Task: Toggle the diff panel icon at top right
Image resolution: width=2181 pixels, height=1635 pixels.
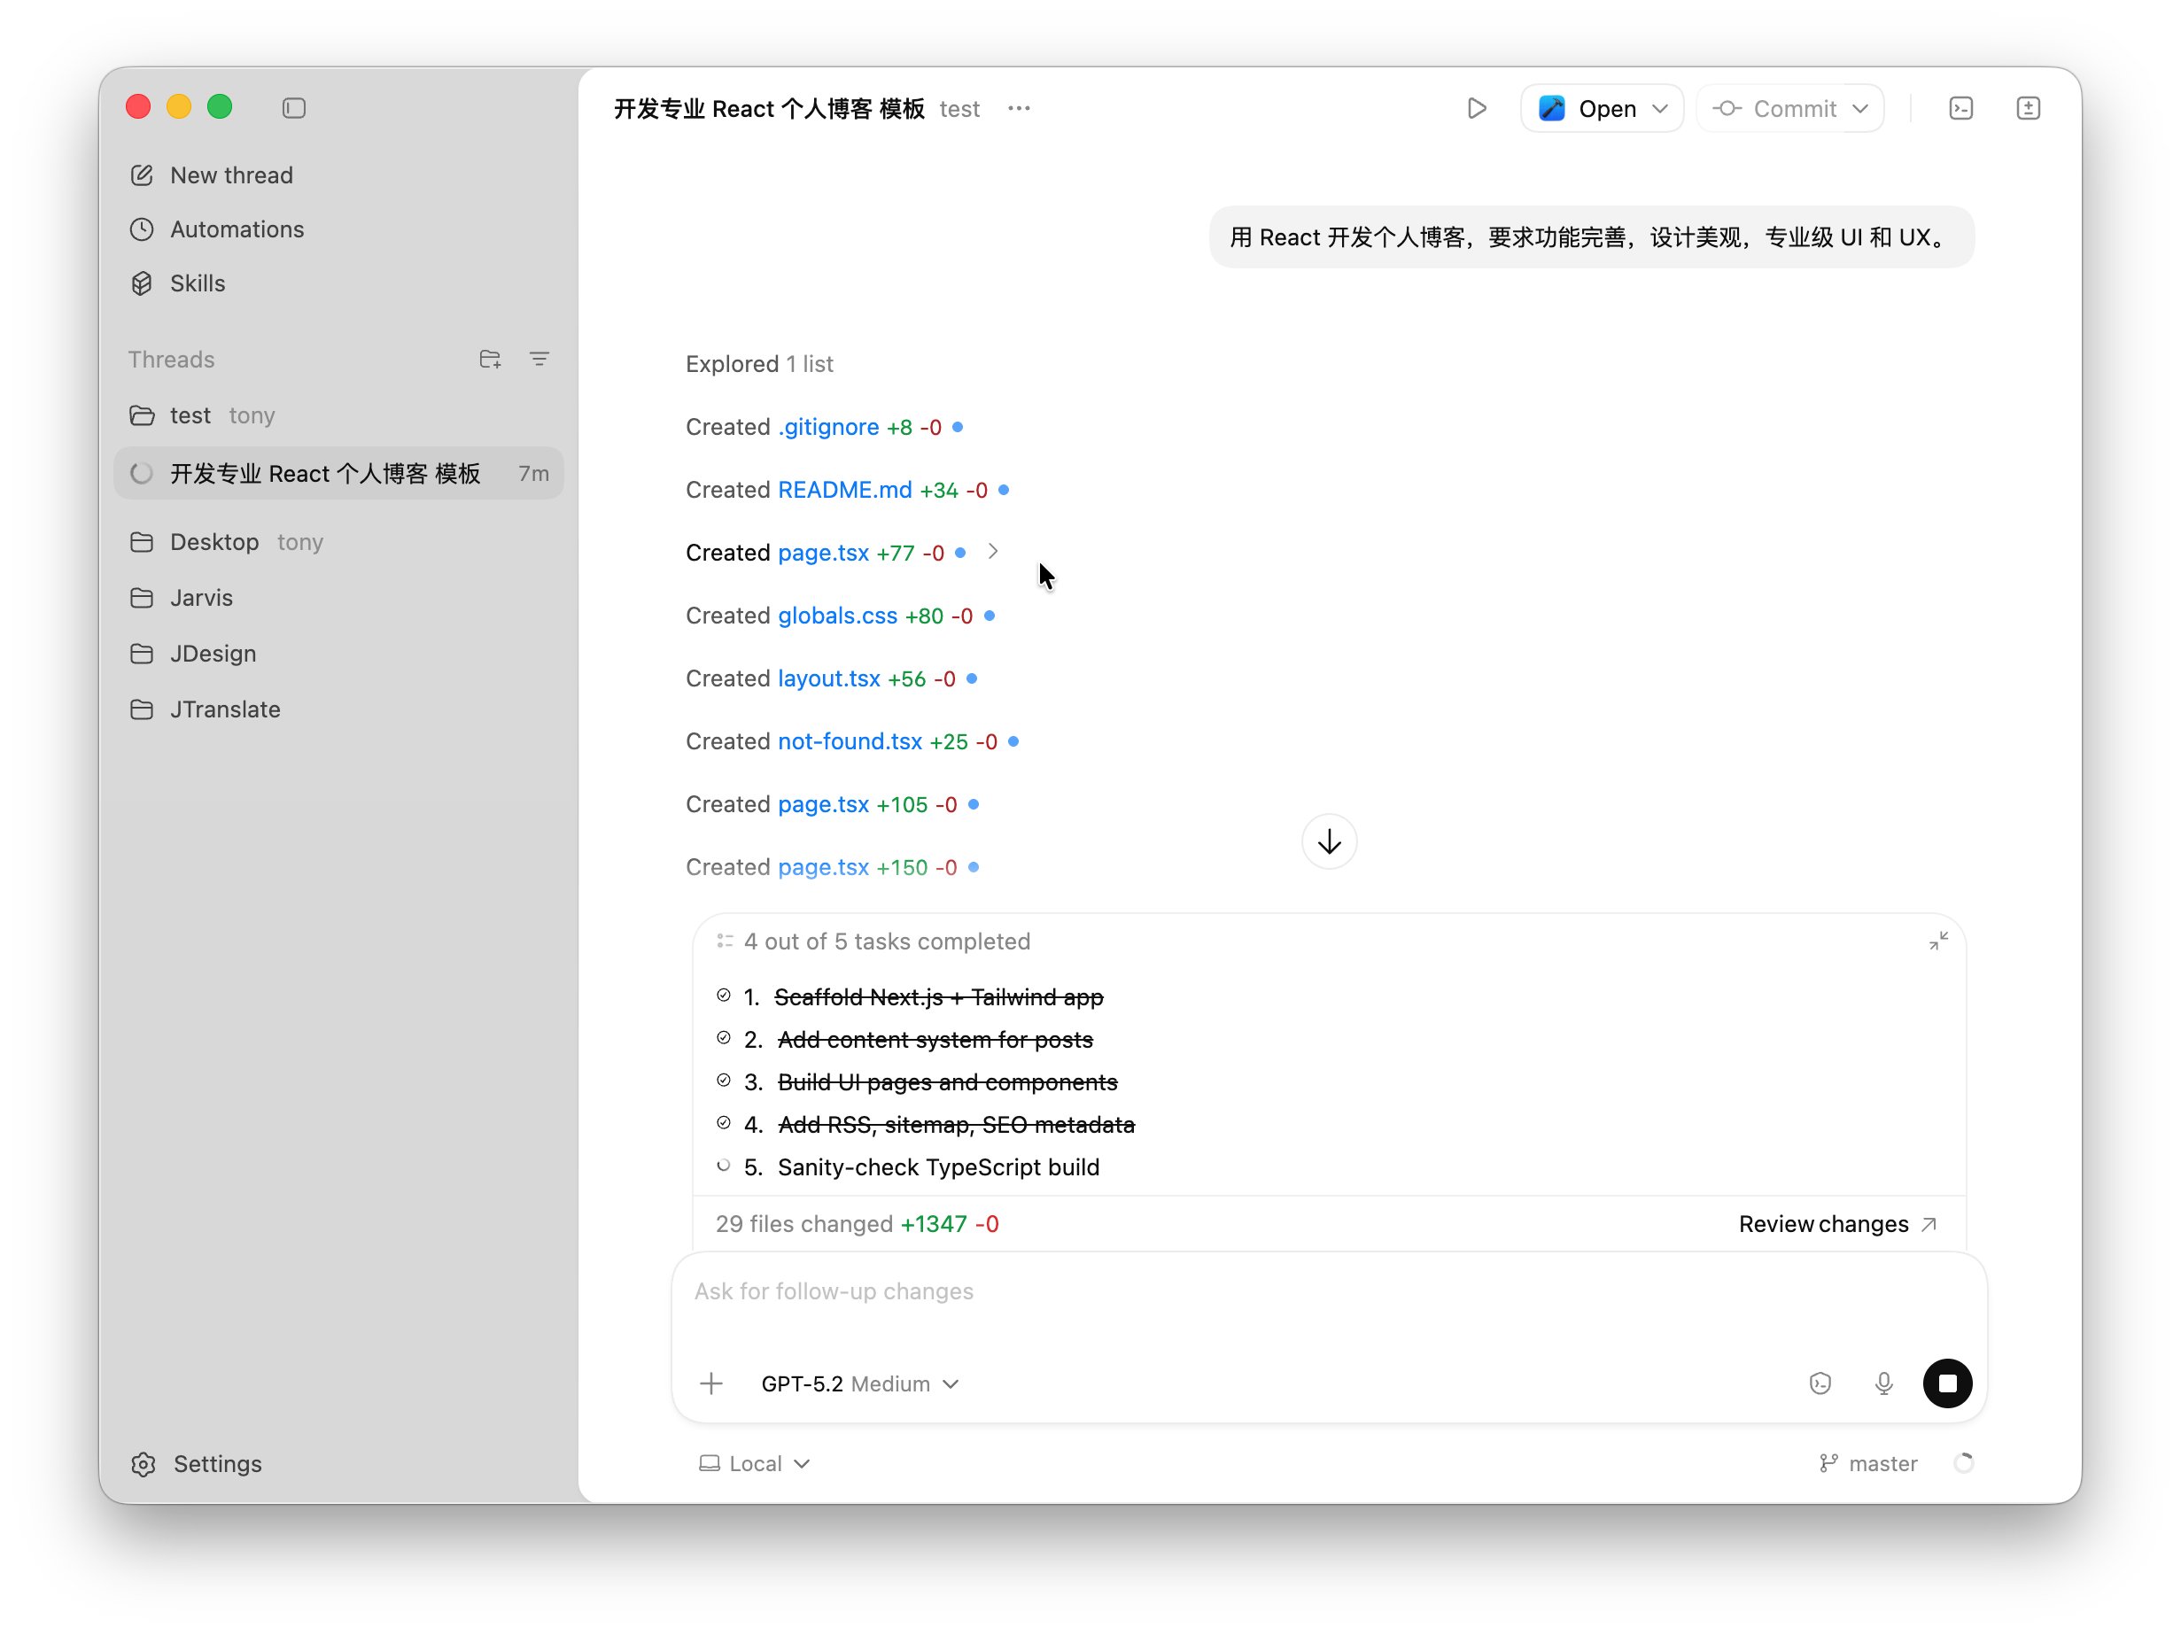Action: [x=2027, y=108]
